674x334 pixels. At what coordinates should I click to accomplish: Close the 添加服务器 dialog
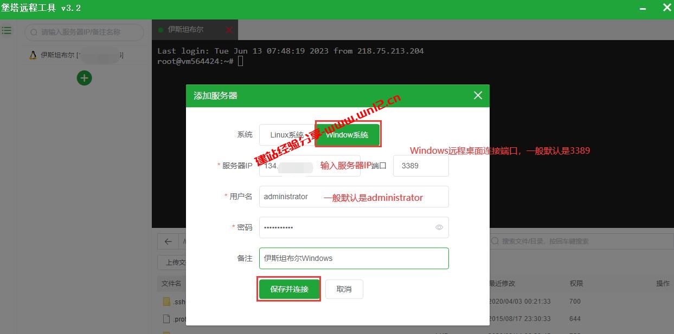[477, 95]
